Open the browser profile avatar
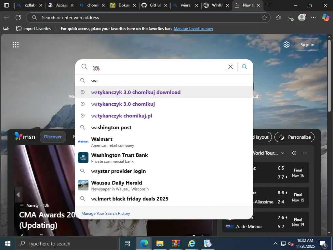This screenshot has width=333, height=250. pyautogui.click(x=302, y=18)
